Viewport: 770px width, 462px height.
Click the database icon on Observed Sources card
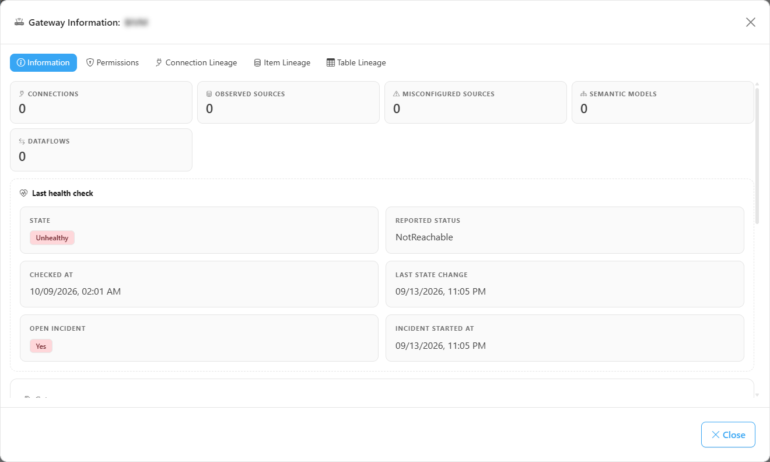pyautogui.click(x=209, y=94)
